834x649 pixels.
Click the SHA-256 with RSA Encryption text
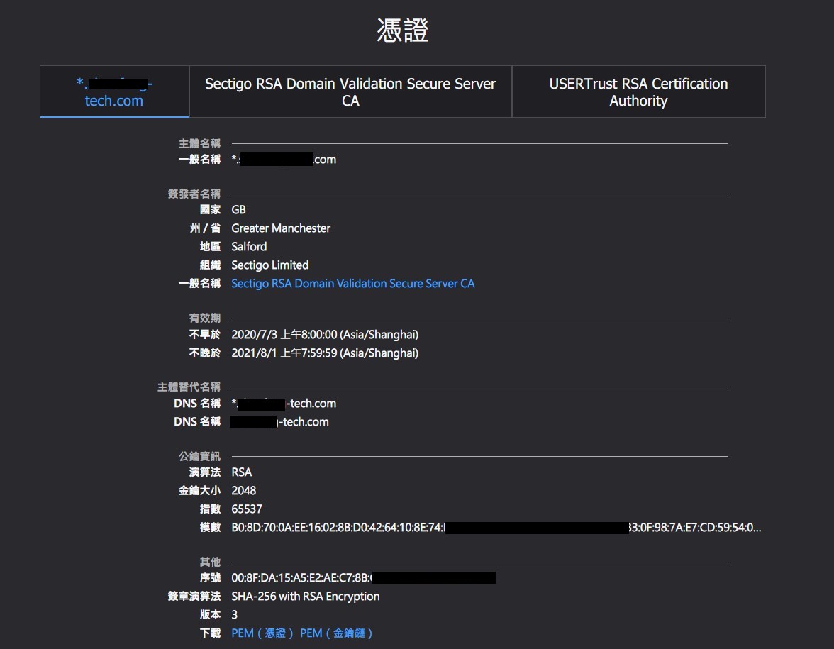pyautogui.click(x=305, y=597)
